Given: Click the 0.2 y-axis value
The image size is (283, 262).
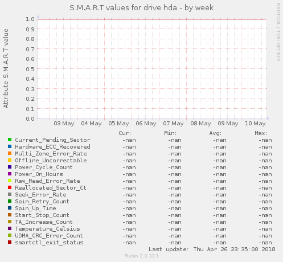Looking at the screenshot, I should 30,99.
